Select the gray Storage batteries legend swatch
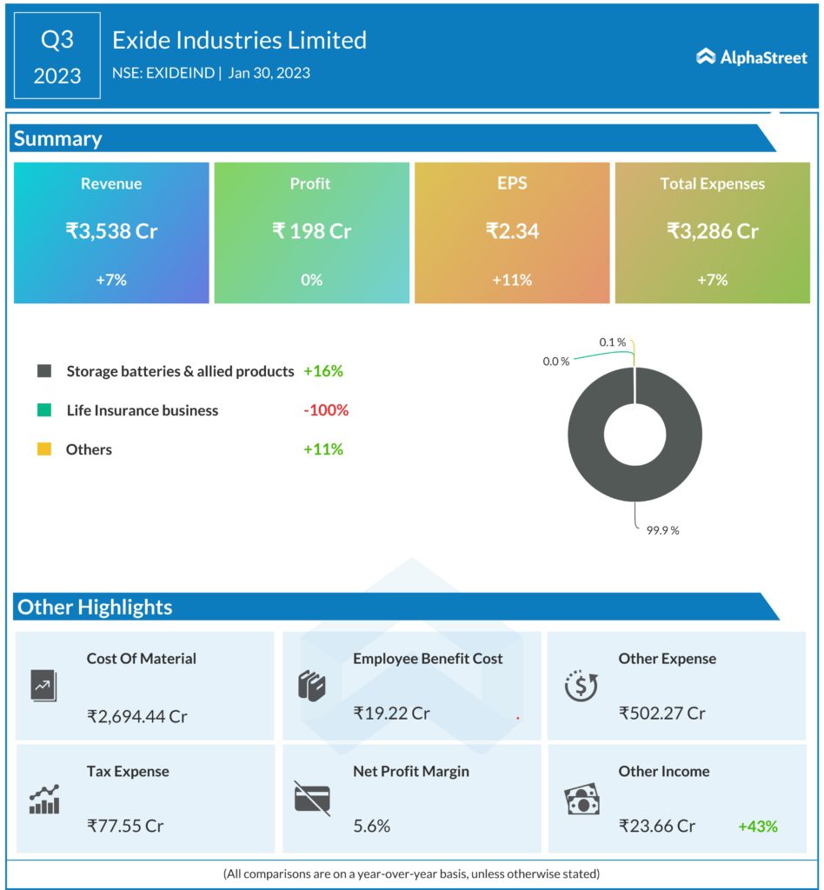 (44, 371)
